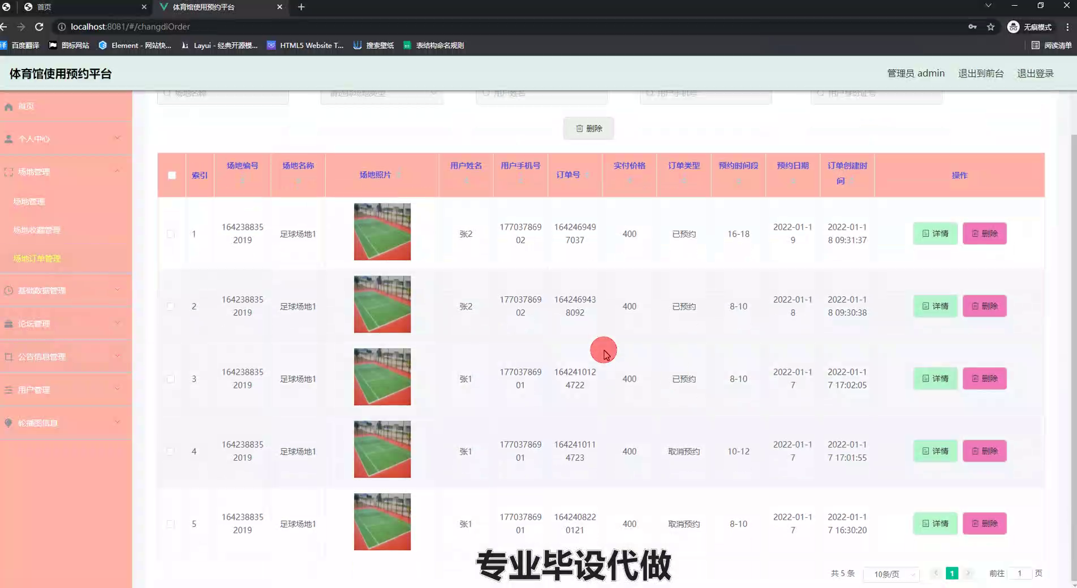Screen dimensions: 1077x588
Task: Check the checkbox for row 5
Action: pos(170,524)
